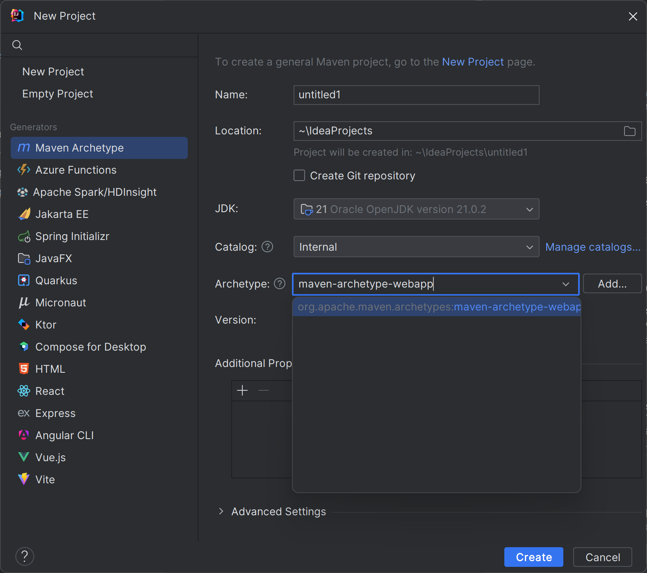
Task: Click the Vite logo icon
Action: click(x=24, y=479)
